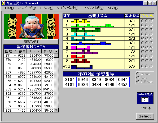Screen dimensions: 158x123
Task: Click predicted number 8184 cell
Action: click(x=70, y=79)
